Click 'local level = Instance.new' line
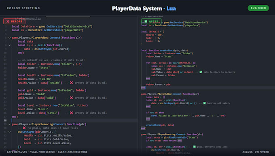The height and width of the screenshot is (156, 275). tap(53, 105)
